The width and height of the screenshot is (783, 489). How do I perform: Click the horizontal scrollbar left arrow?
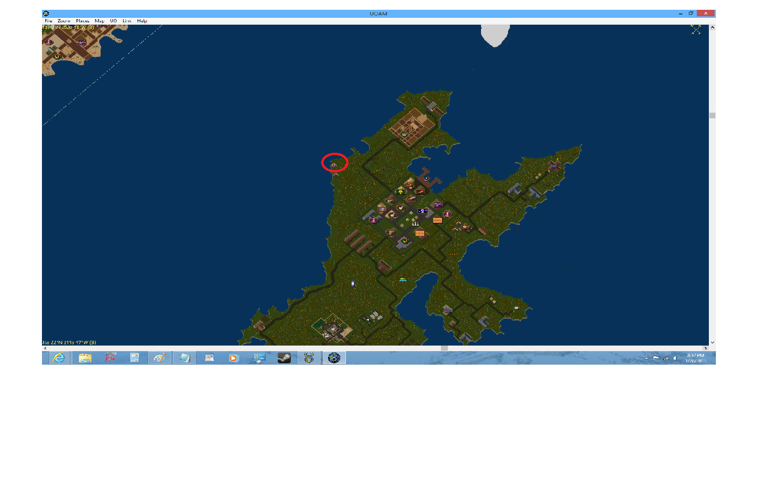[45, 348]
